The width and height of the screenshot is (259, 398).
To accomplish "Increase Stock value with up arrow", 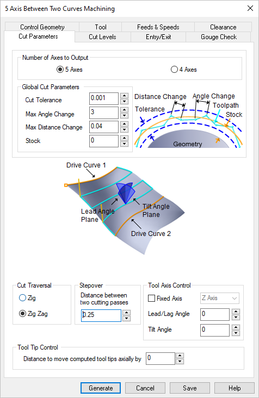I will [x=124, y=138].
